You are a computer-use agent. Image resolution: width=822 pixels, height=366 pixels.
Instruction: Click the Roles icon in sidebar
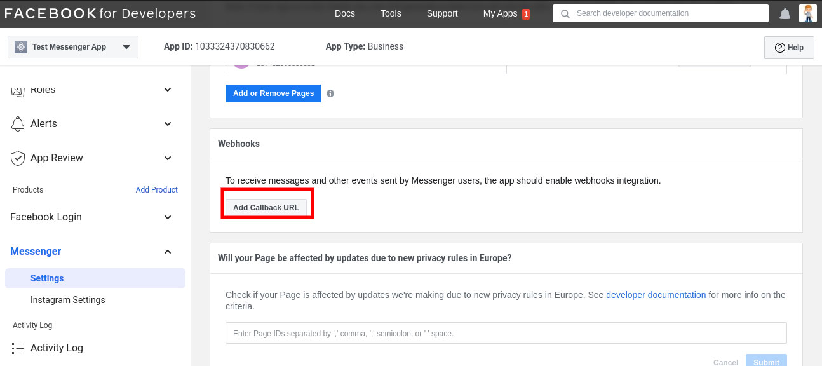18,91
